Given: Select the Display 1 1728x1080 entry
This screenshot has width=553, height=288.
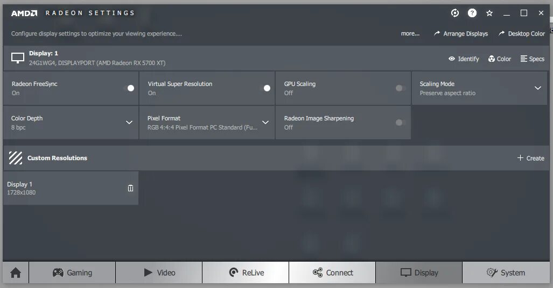Looking at the screenshot, I should pos(71,188).
